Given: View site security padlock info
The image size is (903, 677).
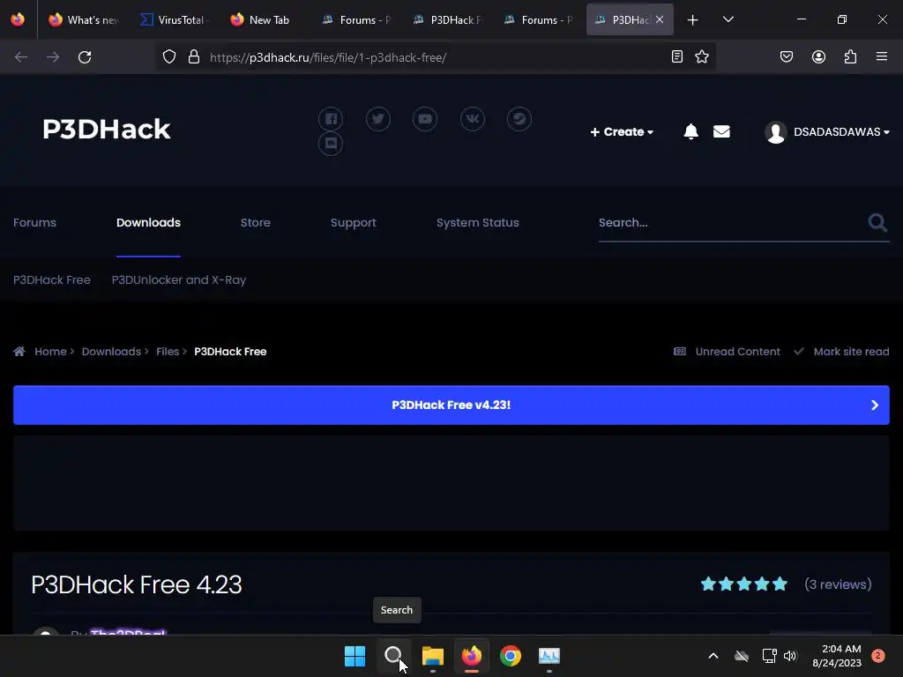Looking at the screenshot, I should point(194,57).
